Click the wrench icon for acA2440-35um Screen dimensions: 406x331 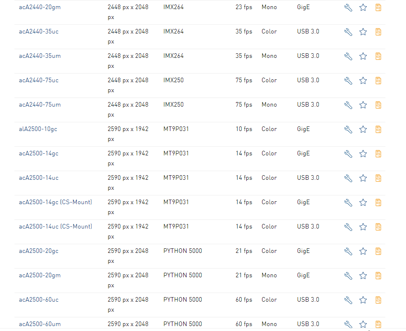pos(348,56)
